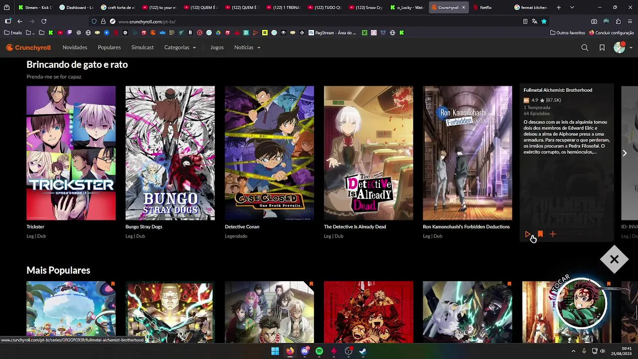Open reader view icon in address bar
Image resolution: width=638 pixels, height=359 pixels.
coord(525,21)
